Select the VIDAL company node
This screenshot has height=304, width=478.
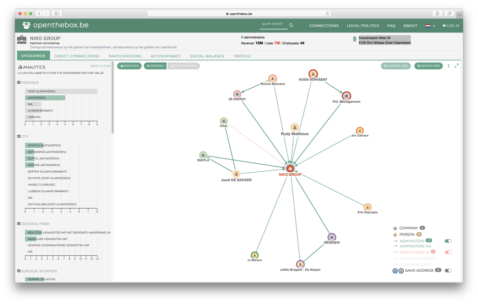(224, 121)
